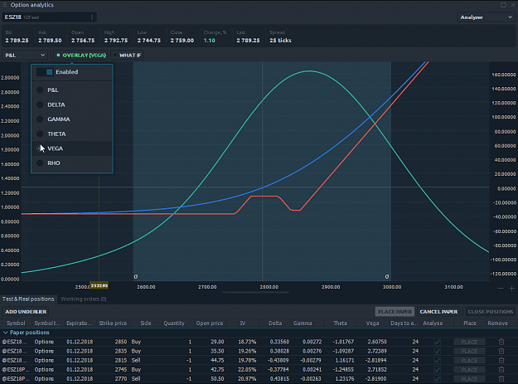Screen dimensions: 518x384
Task: Sort by the IV column header
Action: point(243,323)
